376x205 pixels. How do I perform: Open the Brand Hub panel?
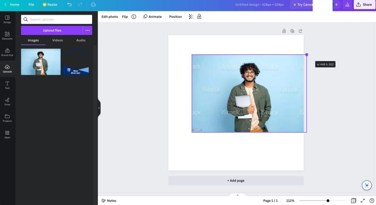click(7, 52)
